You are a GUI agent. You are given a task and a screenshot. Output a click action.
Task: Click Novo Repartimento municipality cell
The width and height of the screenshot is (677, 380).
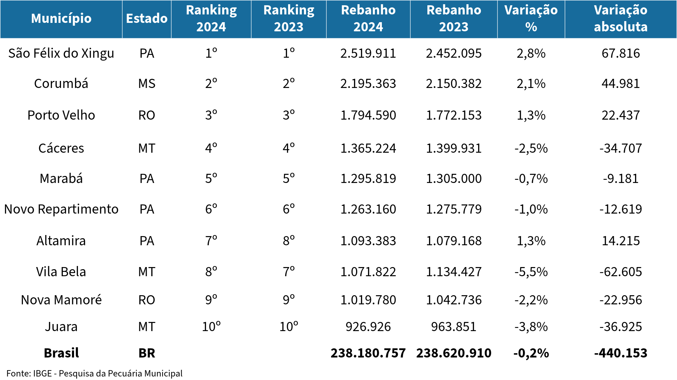coord(61,209)
